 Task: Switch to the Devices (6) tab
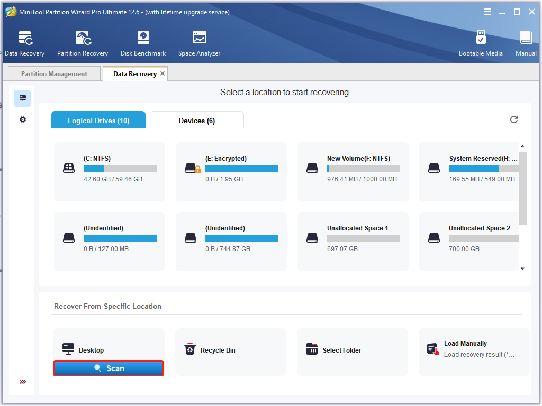pos(197,121)
